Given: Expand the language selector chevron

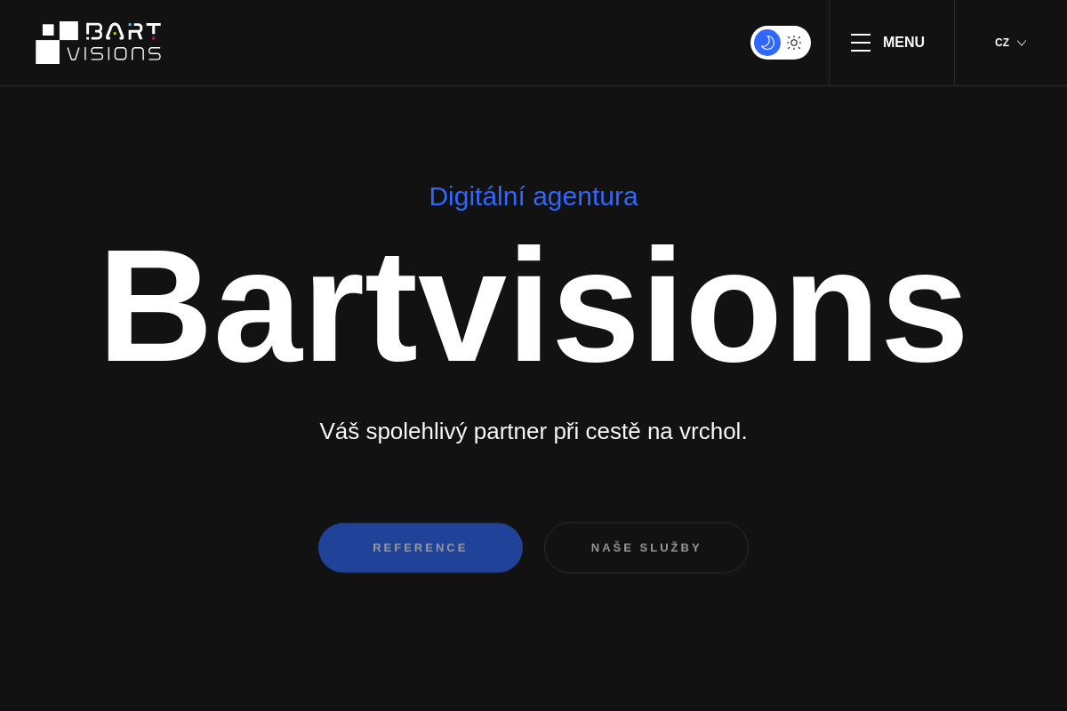Looking at the screenshot, I should point(1023,43).
